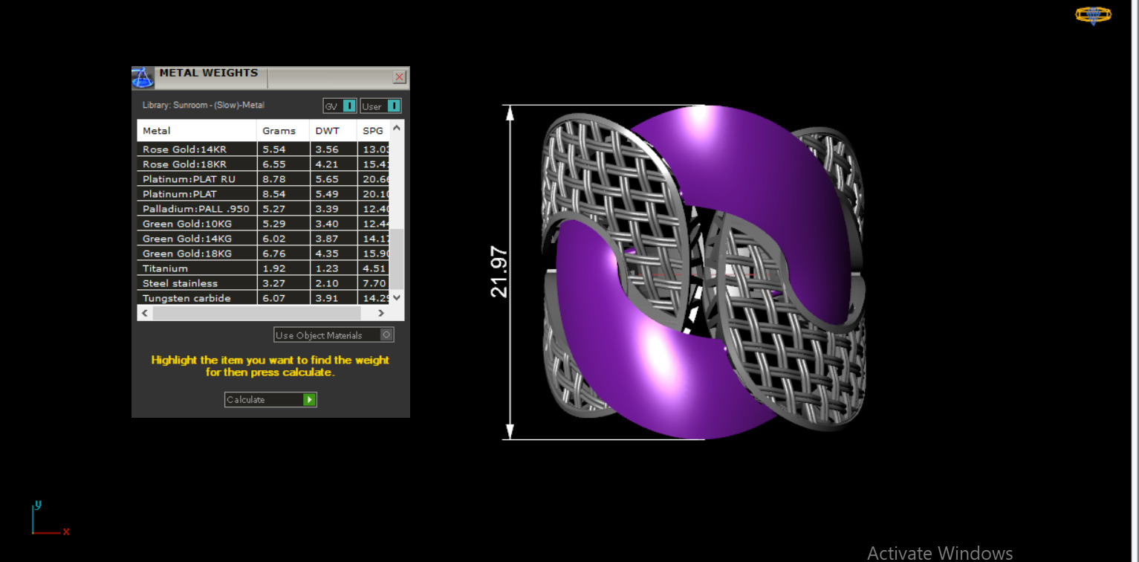Click scroll left arrow of metal table

point(145,313)
